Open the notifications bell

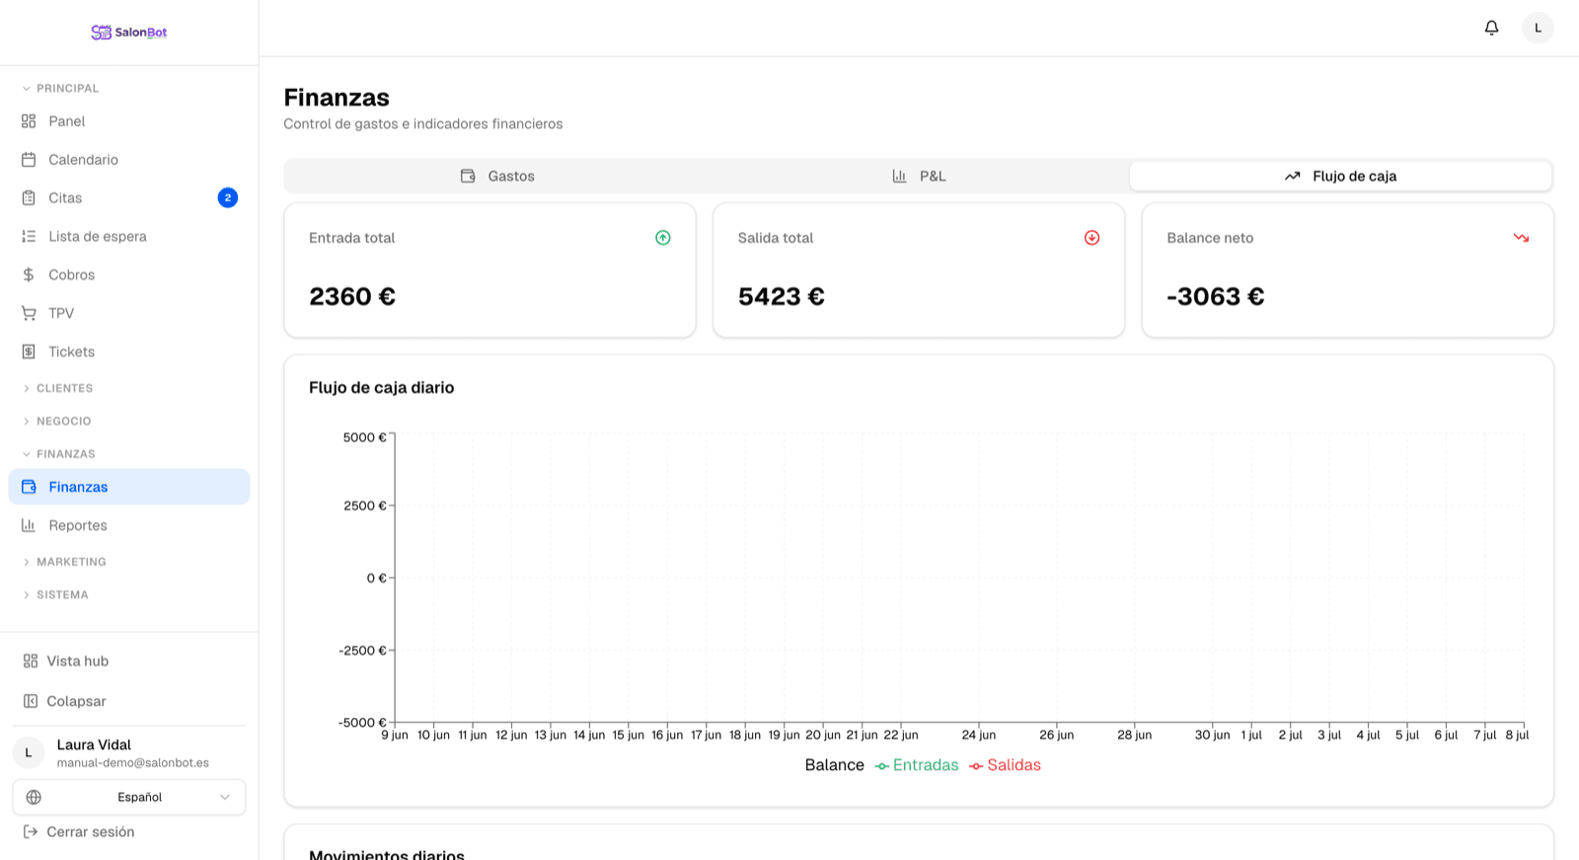(1491, 28)
